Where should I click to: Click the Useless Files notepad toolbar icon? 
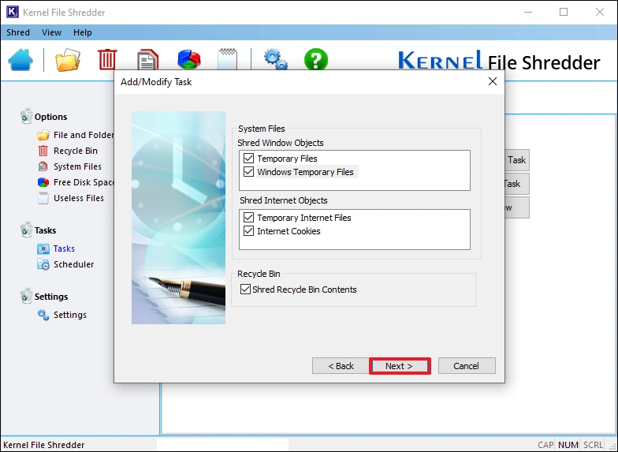click(228, 60)
